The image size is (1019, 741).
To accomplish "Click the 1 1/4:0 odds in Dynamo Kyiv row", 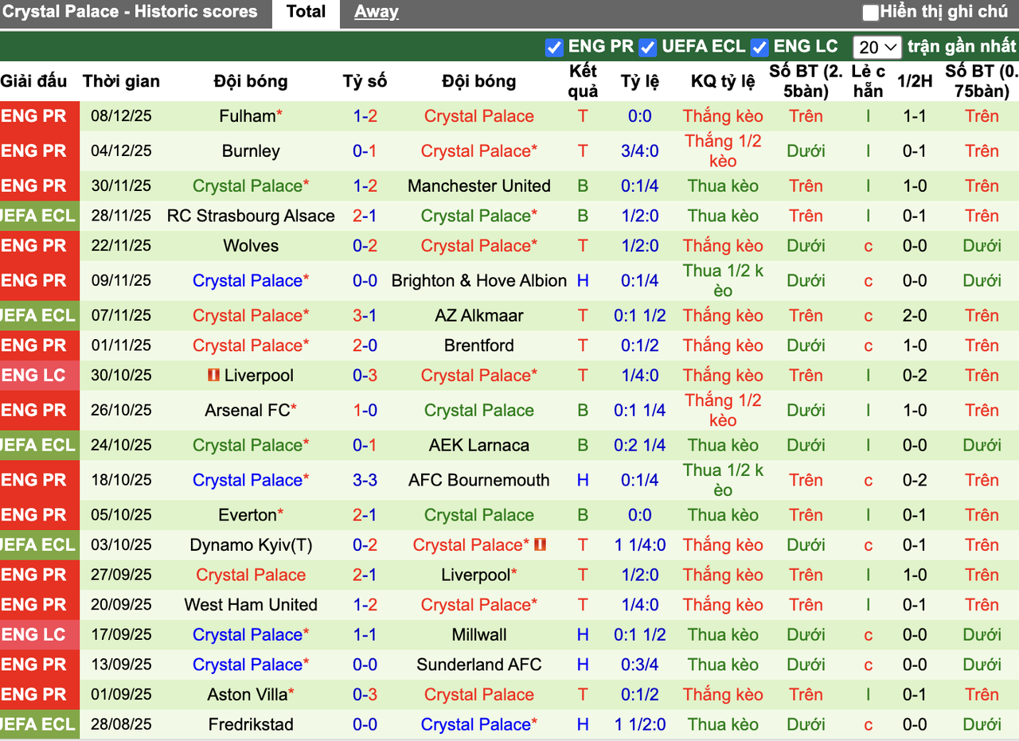I will pos(640,546).
